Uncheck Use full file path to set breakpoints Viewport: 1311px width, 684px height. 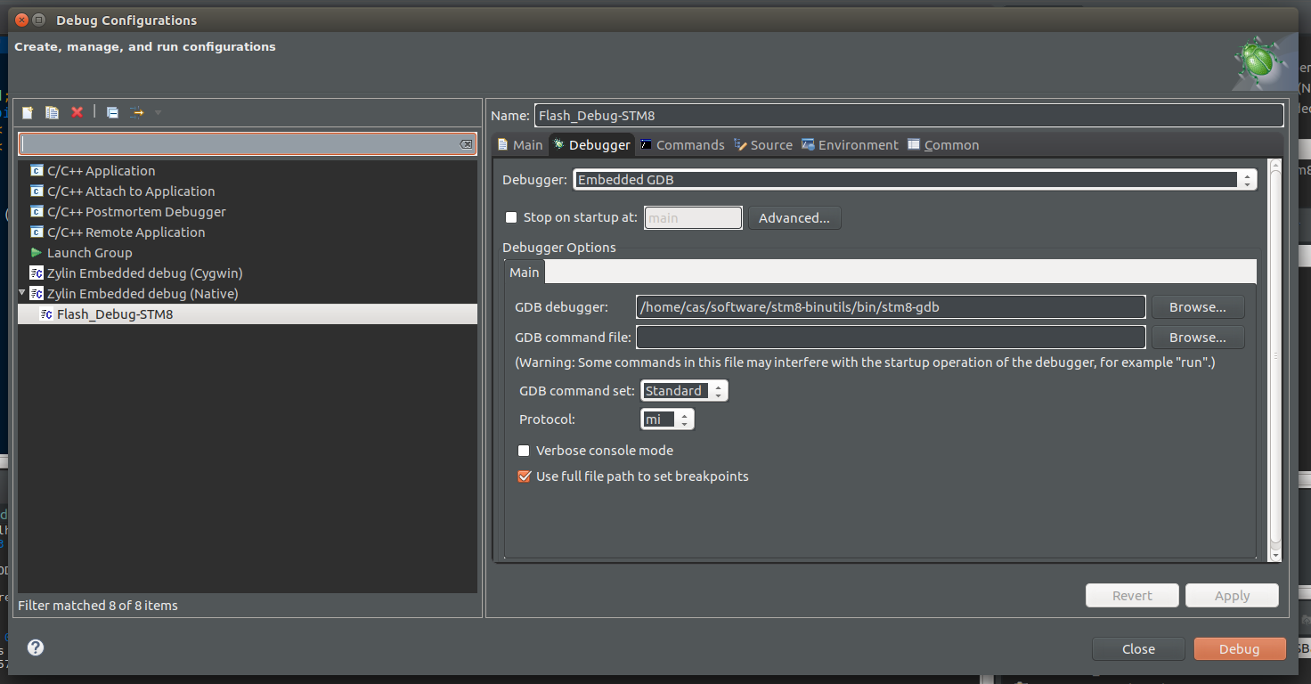(x=524, y=476)
